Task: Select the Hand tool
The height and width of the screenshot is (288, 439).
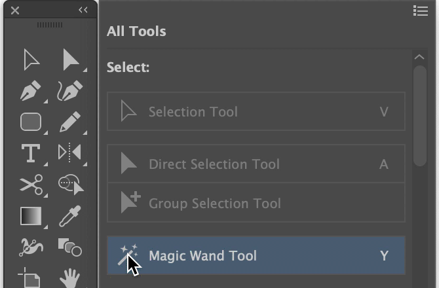Action: click(x=69, y=278)
